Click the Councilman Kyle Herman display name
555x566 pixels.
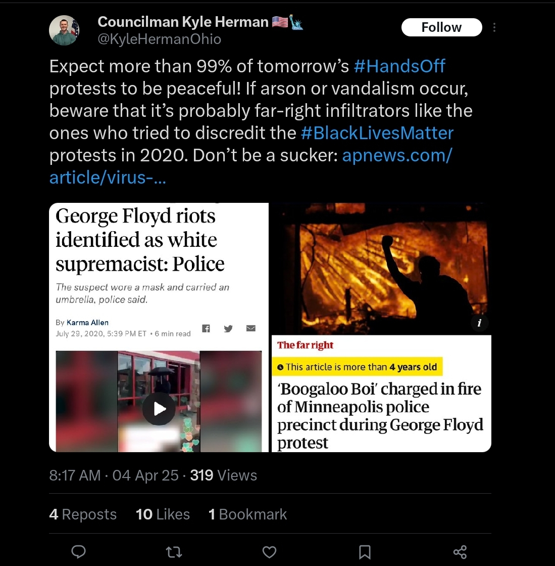click(183, 22)
